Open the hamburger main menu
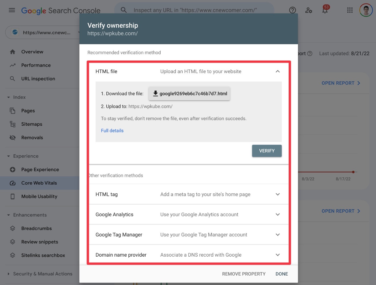The image size is (376, 285). (12, 10)
